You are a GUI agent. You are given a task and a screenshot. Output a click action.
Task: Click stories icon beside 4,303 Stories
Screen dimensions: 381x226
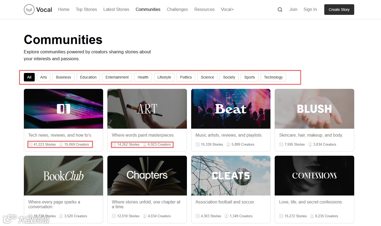(198, 216)
